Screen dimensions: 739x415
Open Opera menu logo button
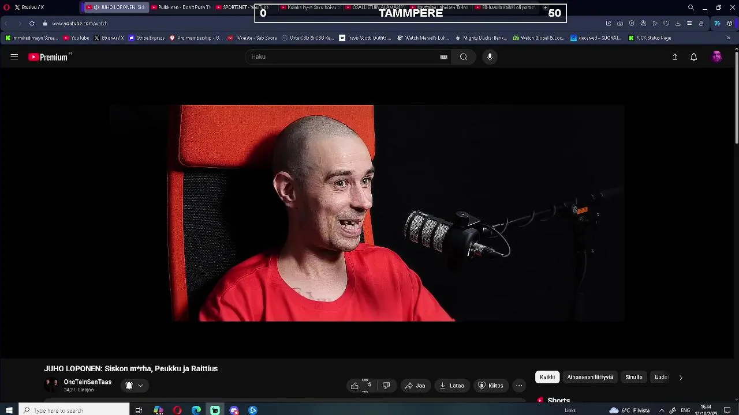[5, 7]
